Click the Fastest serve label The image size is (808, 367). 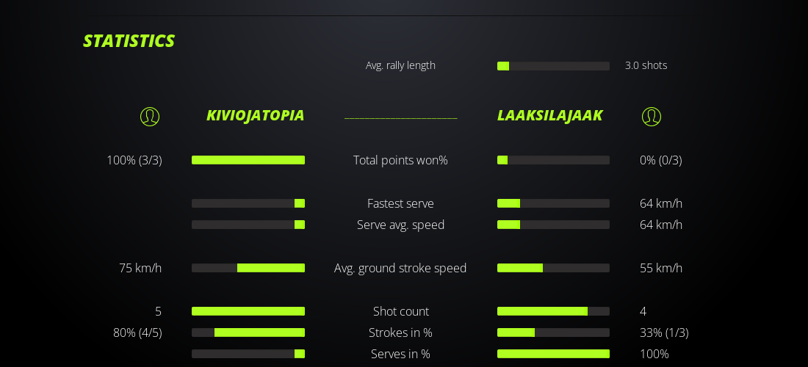pos(400,203)
